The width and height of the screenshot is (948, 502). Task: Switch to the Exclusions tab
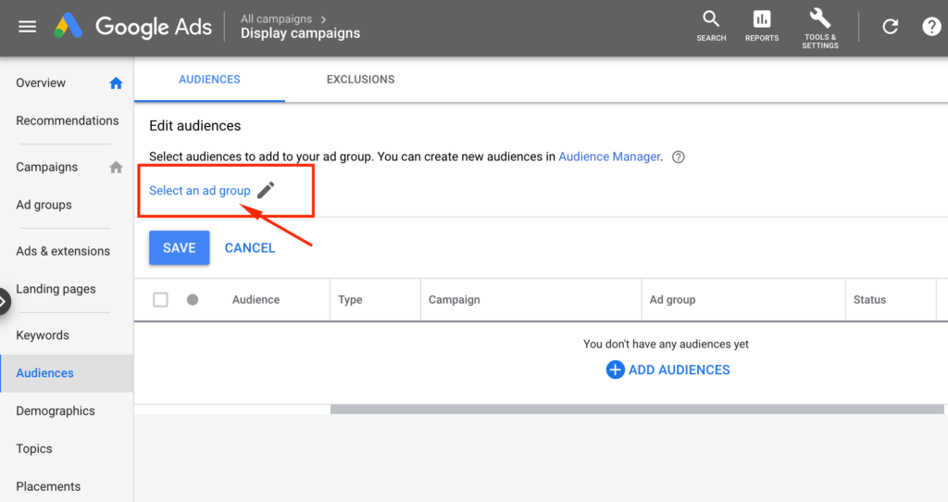coord(360,80)
